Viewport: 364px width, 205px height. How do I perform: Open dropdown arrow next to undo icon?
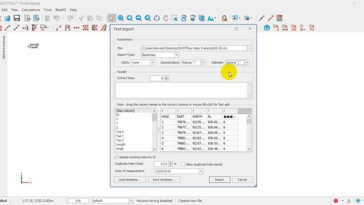coord(63,18)
